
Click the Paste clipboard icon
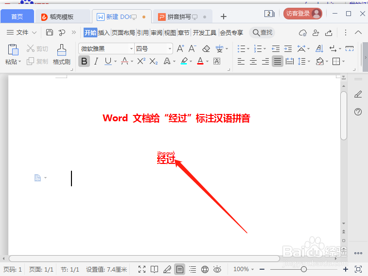tap(13, 49)
